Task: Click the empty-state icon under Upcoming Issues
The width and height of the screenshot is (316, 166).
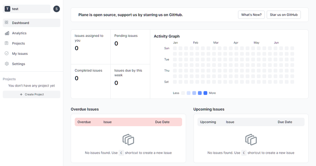Action: point(251,140)
